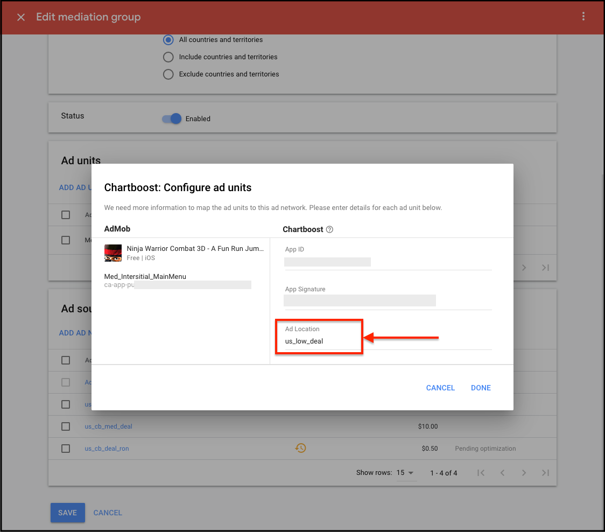This screenshot has height=532, width=605.
Task: Click the $10.00 eCPM value
Action: (428, 426)
